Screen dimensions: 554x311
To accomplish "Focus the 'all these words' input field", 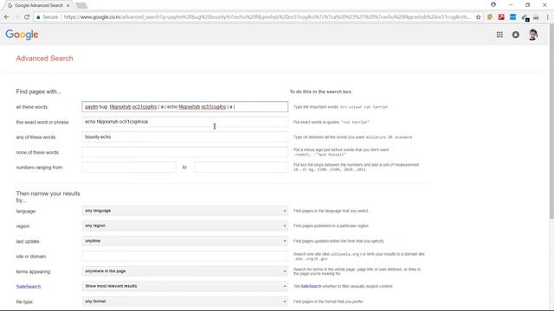I will coord(184,107).
